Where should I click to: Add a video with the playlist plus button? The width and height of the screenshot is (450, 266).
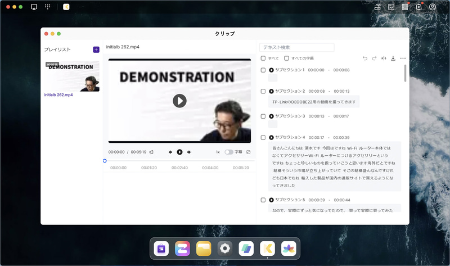coord(96,49)
